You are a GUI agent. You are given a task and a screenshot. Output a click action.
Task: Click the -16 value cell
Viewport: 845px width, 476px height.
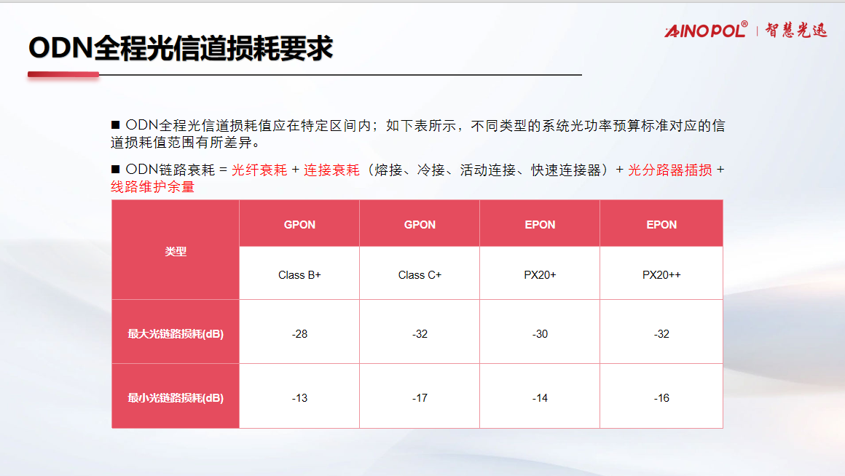[661, 398]
